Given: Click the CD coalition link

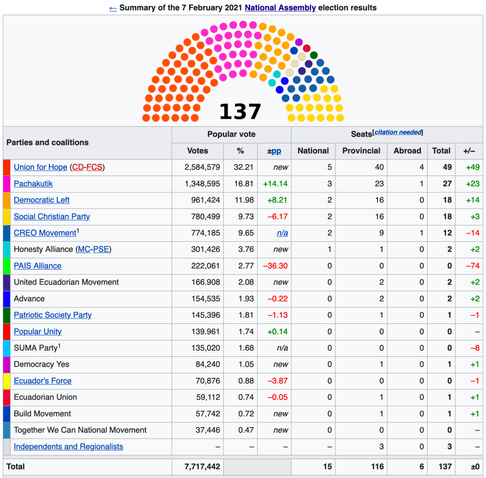Looking at the screenshot, I should point(77,167).
